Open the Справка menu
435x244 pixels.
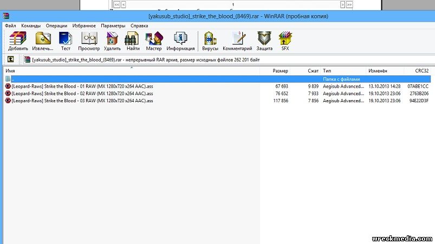(139, 25)
